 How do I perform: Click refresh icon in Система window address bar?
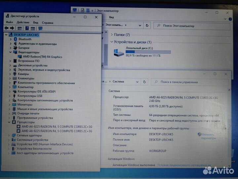click(x=144, y=82)
